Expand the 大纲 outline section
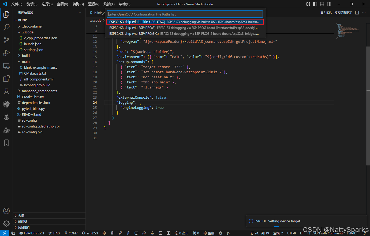The image size is (370, 236). point(49,216)
